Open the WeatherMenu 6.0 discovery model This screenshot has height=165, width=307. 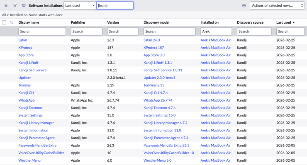158,160
